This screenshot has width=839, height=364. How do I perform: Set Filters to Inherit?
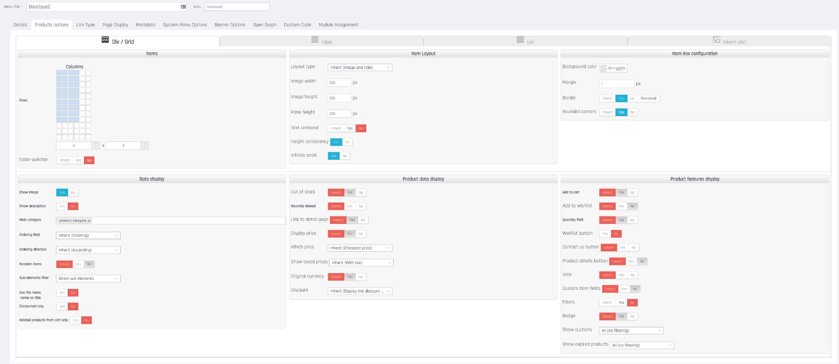pos(607,302)
